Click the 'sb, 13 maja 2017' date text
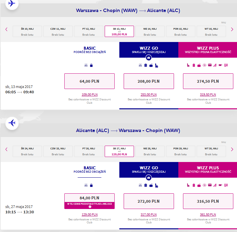 19,87
